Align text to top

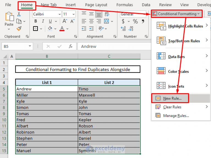[84, 13]
